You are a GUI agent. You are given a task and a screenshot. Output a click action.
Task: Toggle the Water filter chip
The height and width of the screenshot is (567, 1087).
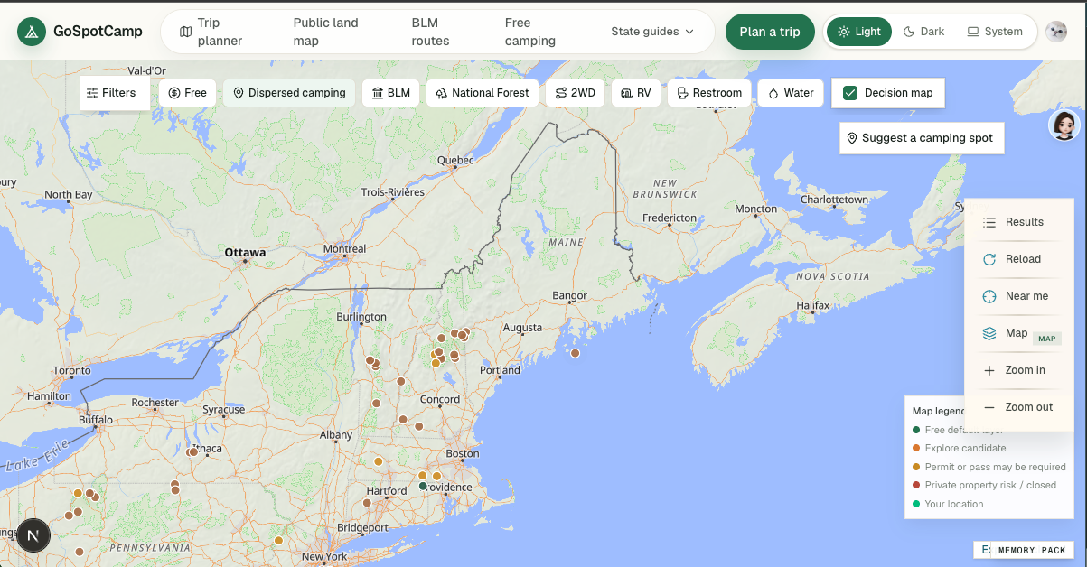[791, 93]
